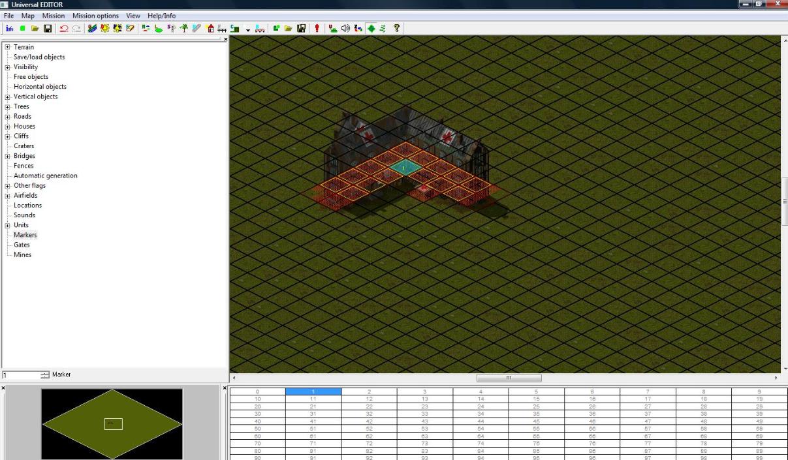Expand the Airfields tree node
The width and height of the screenshot is (788, 460).
[x=8, y=195]
